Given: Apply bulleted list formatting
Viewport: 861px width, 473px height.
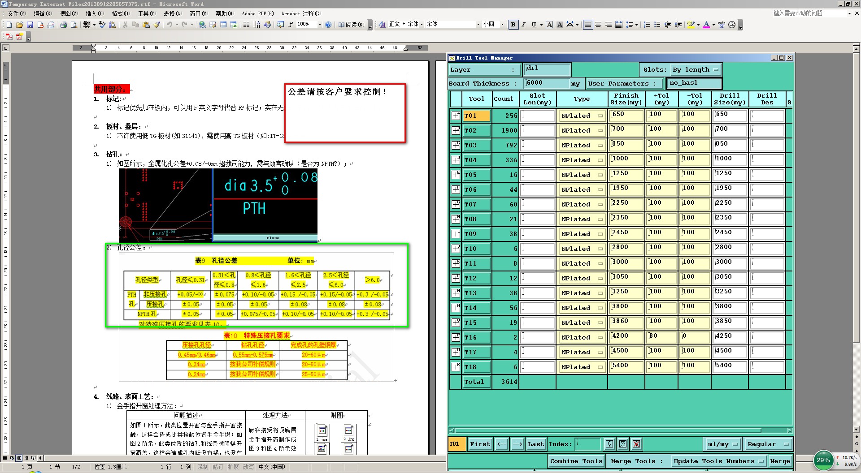Looking at the screenshot, I should tap(657, 25).
